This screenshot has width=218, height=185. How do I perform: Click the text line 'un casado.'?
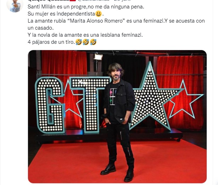41,28
